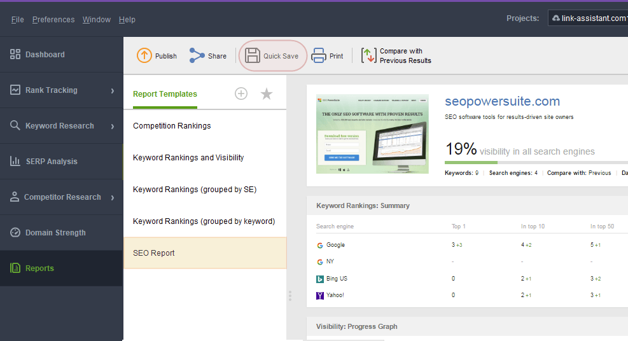Open the Preferences menu

pos(53,20)
